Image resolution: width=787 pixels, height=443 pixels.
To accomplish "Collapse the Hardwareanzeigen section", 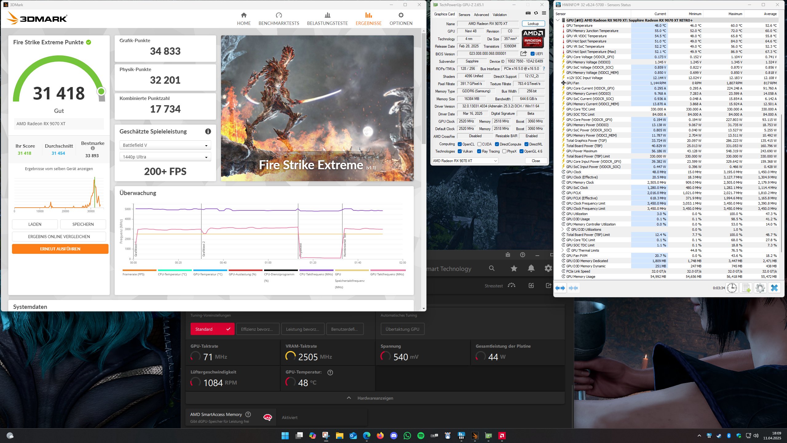I will 375,398.
